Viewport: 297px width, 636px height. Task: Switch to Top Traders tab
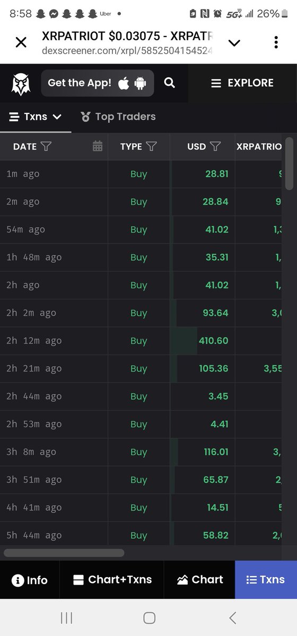coord(118,117)
